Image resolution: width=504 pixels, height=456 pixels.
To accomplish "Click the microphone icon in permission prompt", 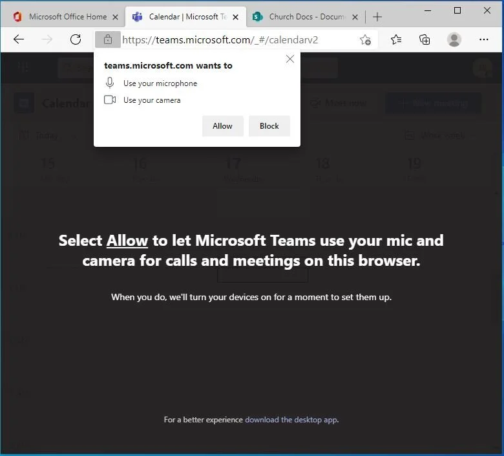I will pos(110,83).
